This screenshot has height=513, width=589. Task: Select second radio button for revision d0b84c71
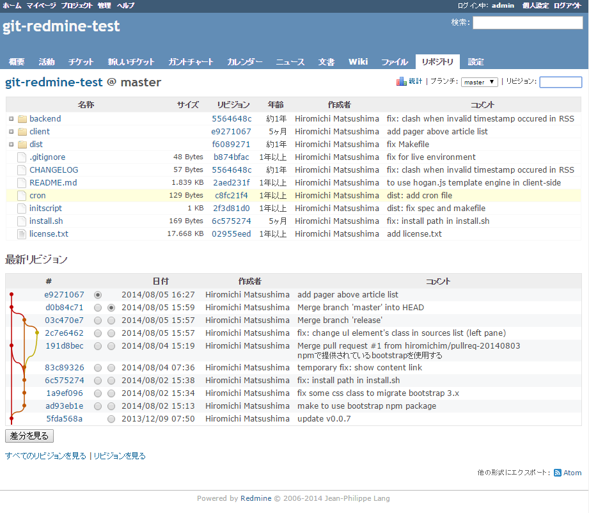point(111,308)
